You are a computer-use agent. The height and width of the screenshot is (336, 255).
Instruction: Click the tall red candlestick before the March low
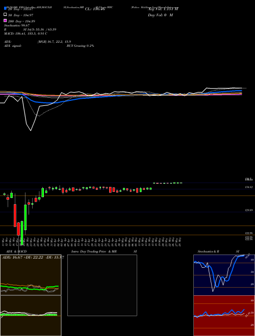click(x=15, y=215)
